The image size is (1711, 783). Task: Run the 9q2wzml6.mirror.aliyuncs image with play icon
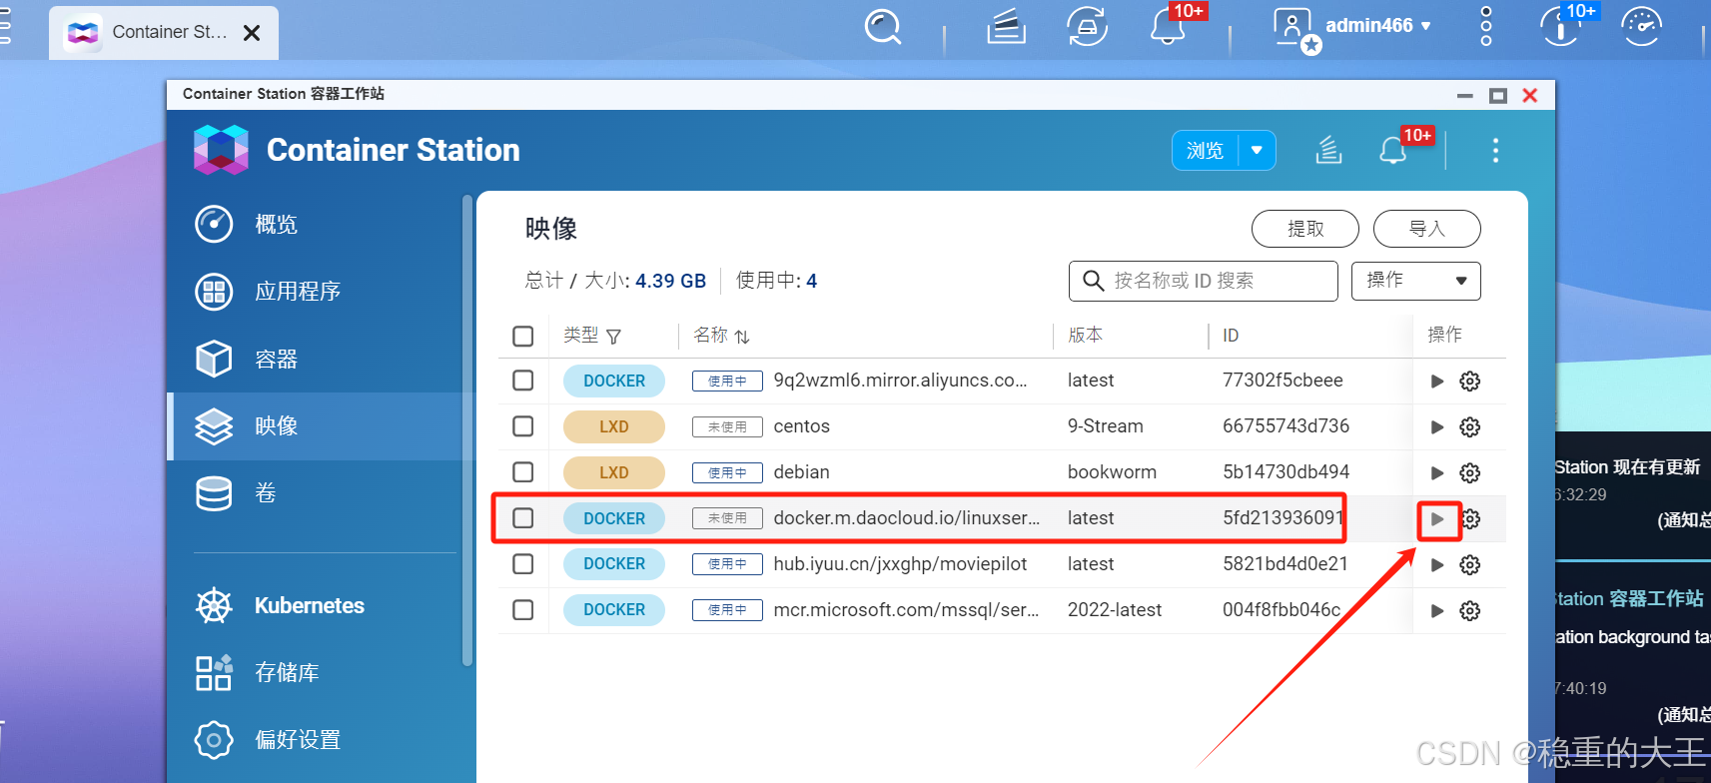click(x=1437, y=382)
